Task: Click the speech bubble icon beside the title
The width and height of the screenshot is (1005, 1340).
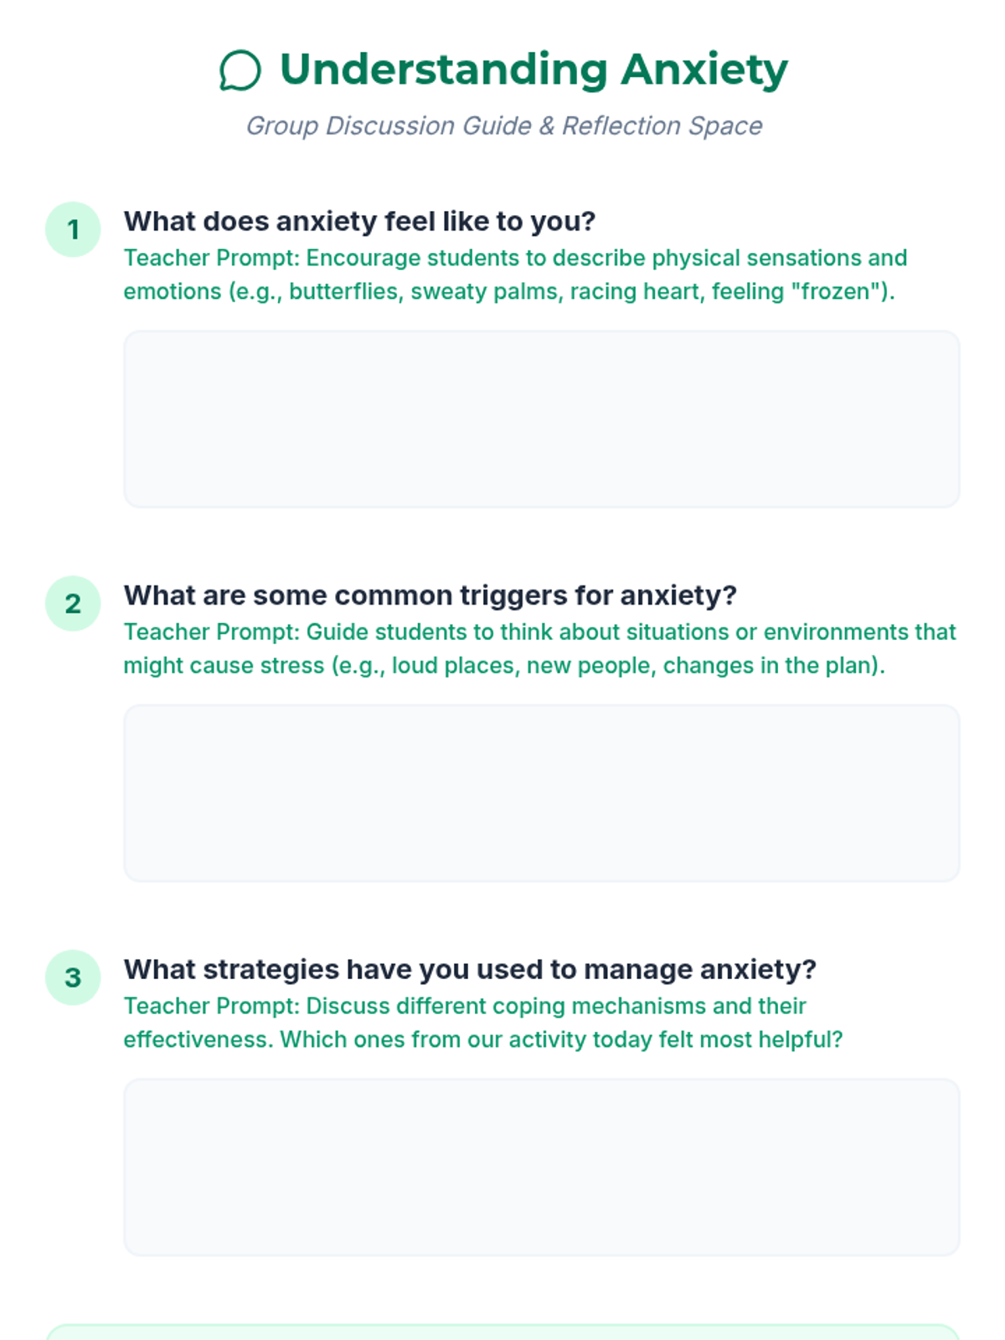Action: click(x=240, y=70)
